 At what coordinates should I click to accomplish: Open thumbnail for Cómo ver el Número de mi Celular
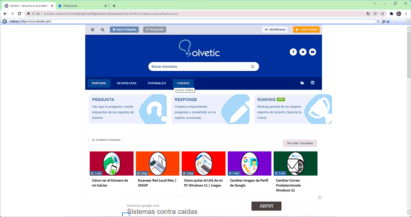coord(112,164)
